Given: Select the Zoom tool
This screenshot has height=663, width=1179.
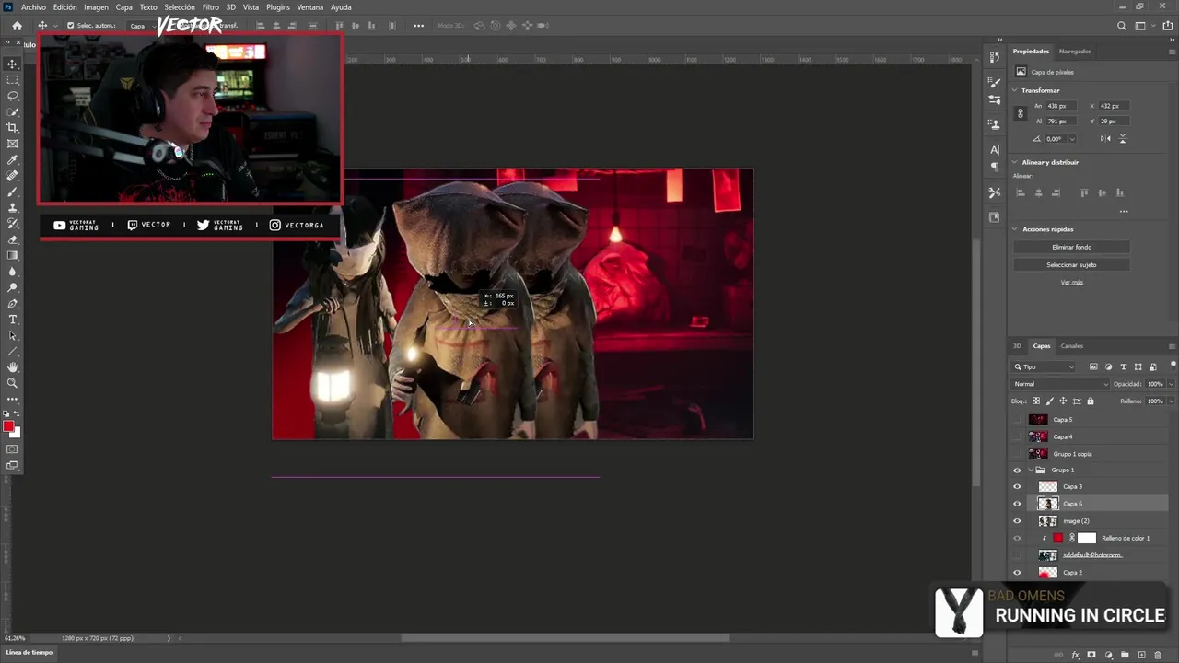Looking at the screenshot, I should 13,383.
